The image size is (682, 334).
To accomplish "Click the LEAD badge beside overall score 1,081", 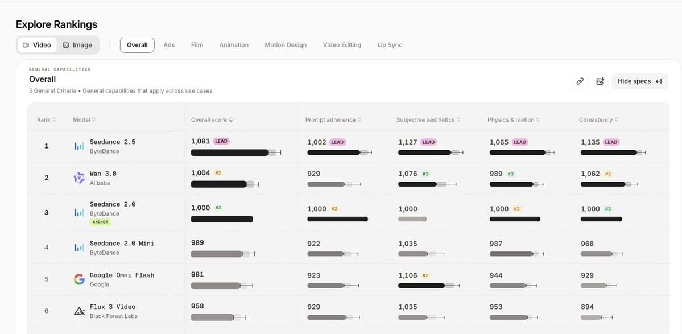I will point(221,141).
